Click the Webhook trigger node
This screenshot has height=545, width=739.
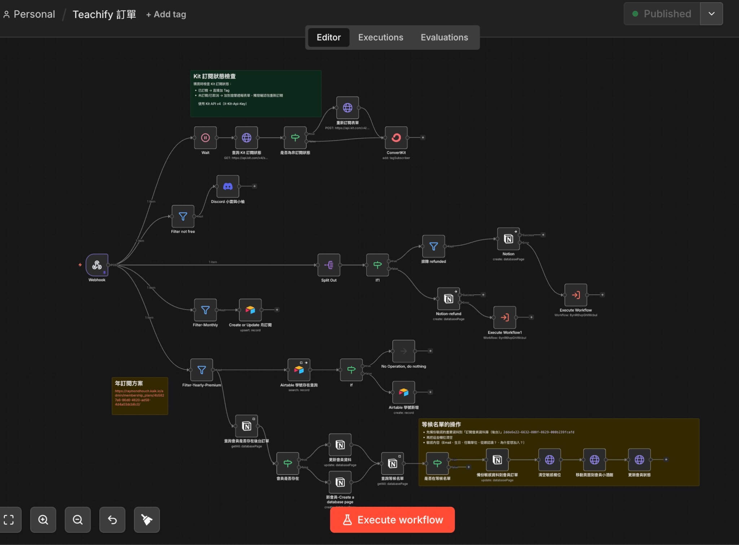pos(97,265)
